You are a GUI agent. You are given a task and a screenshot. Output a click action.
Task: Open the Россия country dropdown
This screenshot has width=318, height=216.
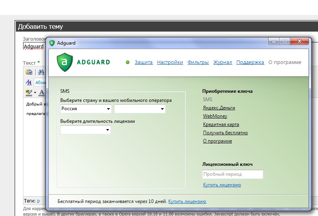(86, 109)
